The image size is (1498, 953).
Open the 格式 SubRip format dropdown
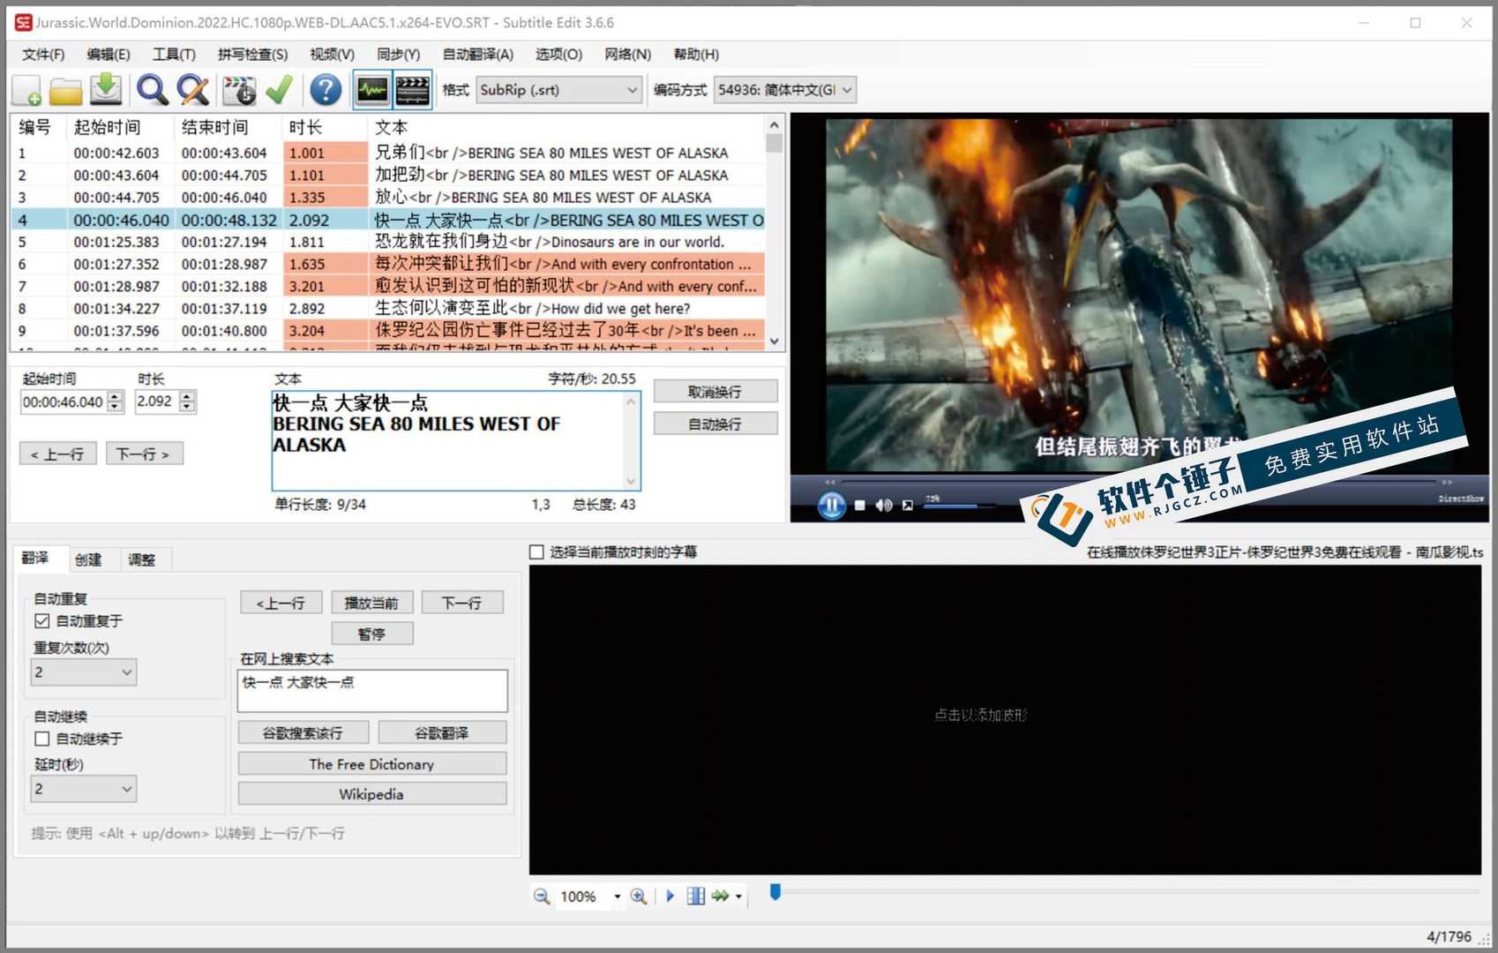tap(558, 90)
